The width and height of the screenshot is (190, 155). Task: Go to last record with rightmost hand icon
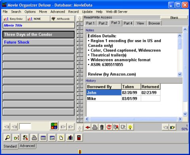click(71, 127)
